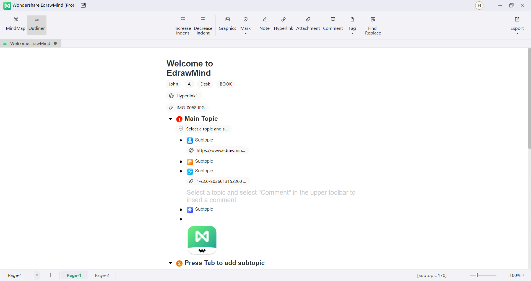Open the Page-1 page selector dropdown
The image size is (531, 281).
(37, 275)
